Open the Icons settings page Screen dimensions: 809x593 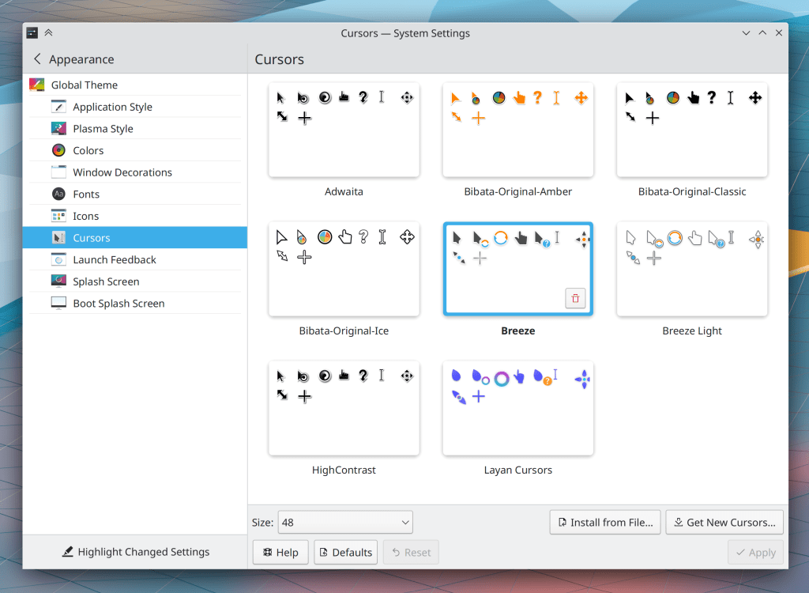[x=86, y=216]
